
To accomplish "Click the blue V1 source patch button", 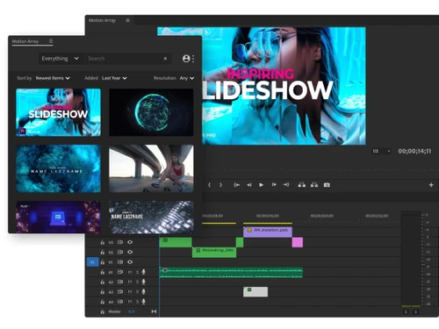I will [92, 262].
